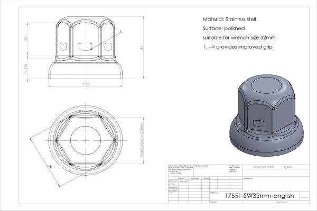This screenshot has height=211, width=317.
Task: Select the 44 overall height dimension
Action: coord(142,47)
